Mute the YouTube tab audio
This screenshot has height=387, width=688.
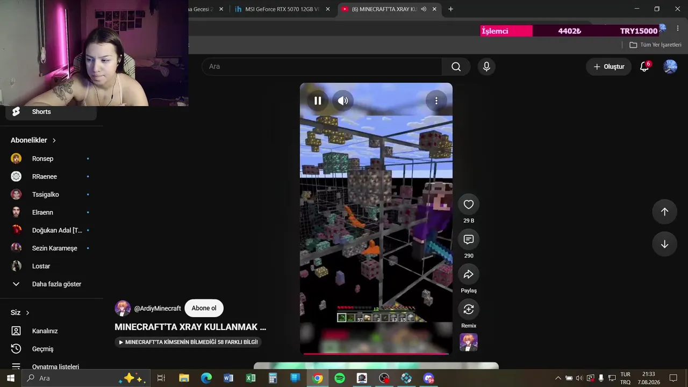coord(424,9)
